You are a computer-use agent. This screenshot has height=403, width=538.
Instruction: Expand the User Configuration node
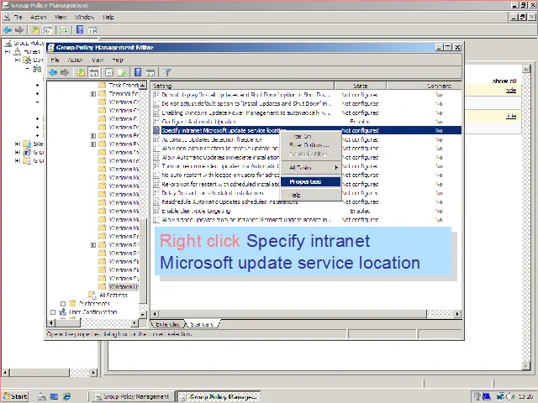53,312
